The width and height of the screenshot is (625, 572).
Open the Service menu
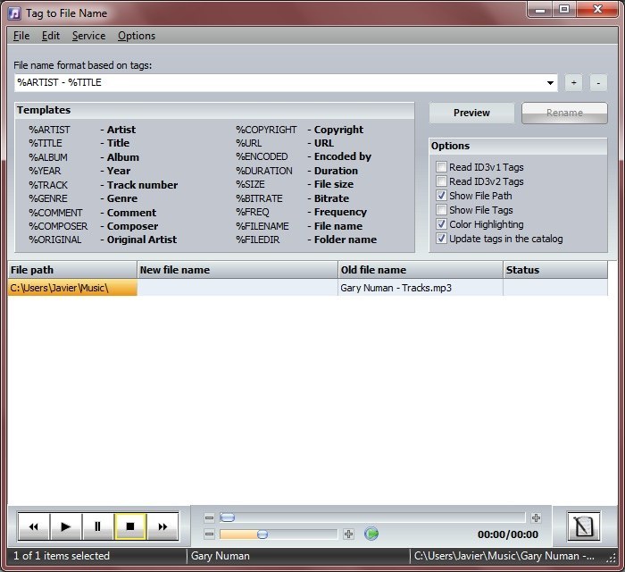click(x=89, y=36)
